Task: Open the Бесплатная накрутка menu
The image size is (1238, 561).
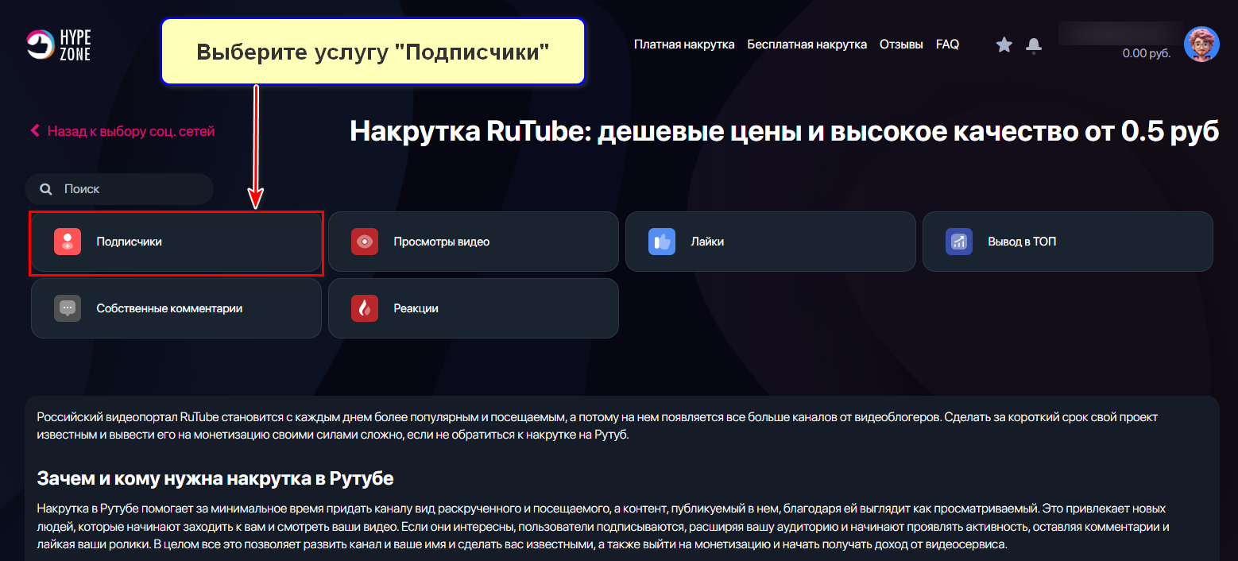Action: (807, 44)
